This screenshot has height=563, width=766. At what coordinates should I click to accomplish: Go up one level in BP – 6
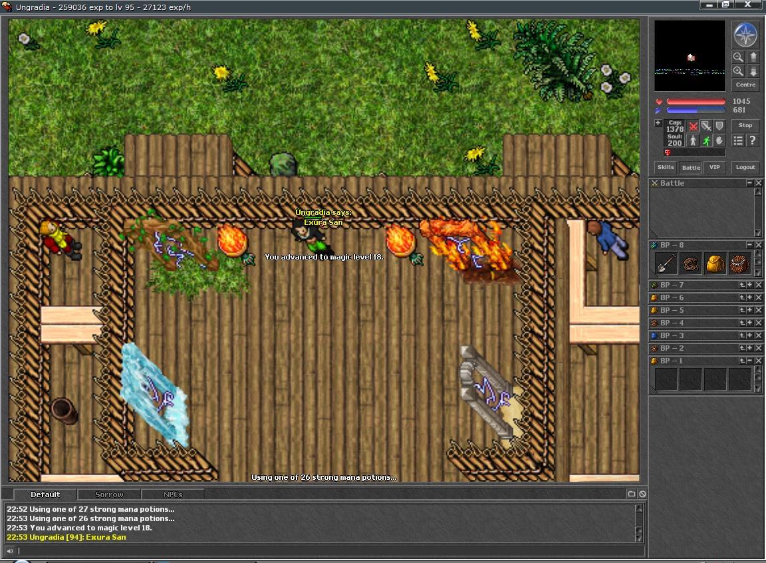(742, 297)
